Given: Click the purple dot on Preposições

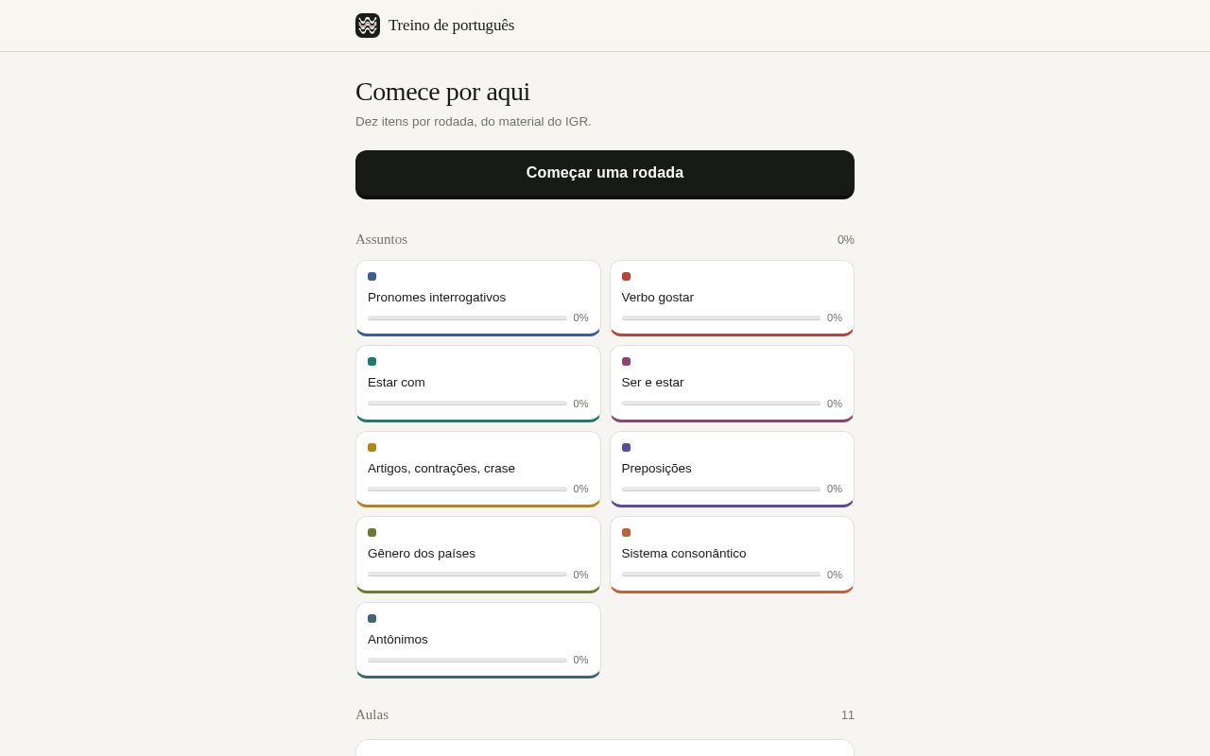Looking at the screenshot, I should (x=626, y=447).
